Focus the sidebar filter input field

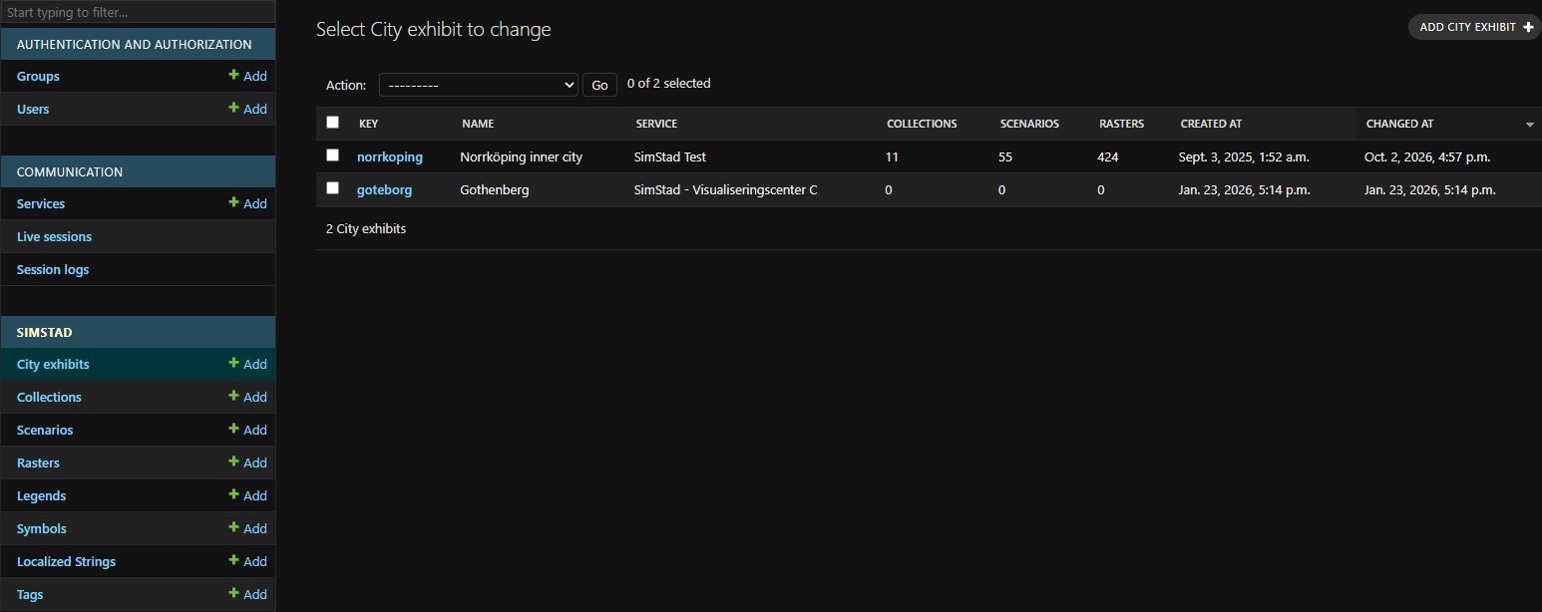tap(138, 13)
